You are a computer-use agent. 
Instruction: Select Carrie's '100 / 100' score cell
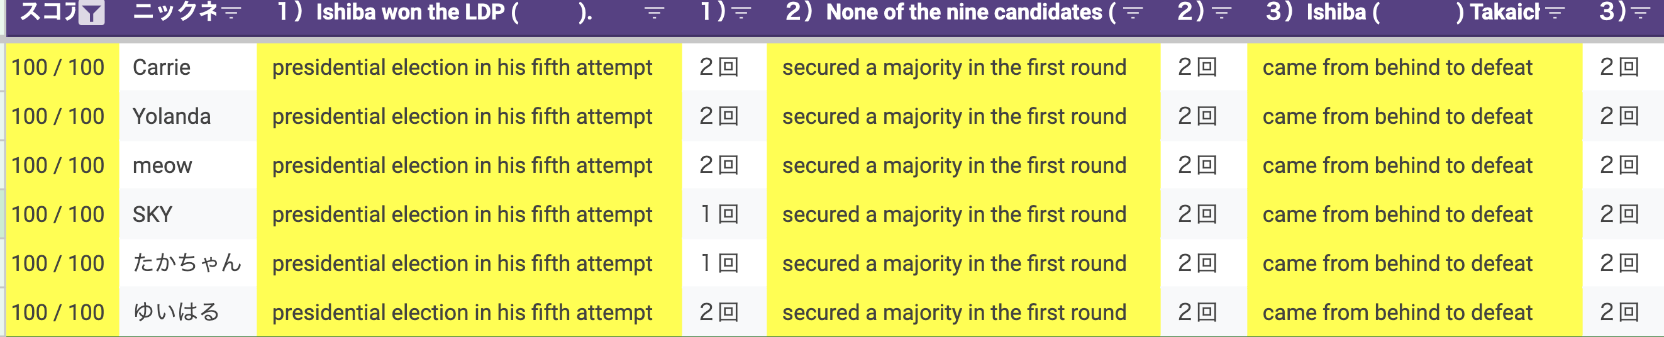[58, 67]
